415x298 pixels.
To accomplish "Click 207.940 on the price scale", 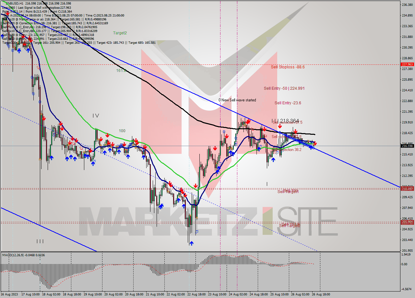I will tap(407, 208).
